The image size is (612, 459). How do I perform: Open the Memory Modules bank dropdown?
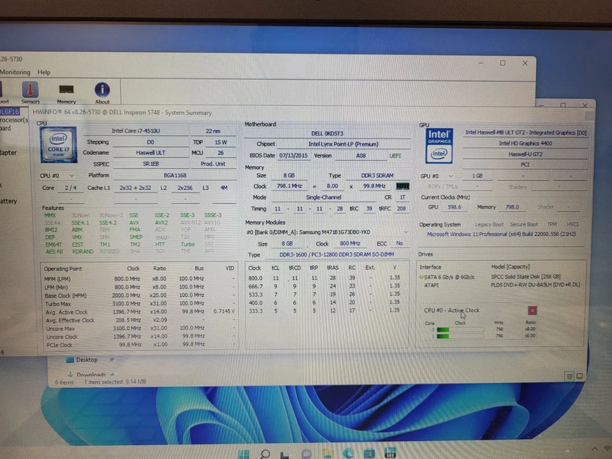[x=405, y=232]
